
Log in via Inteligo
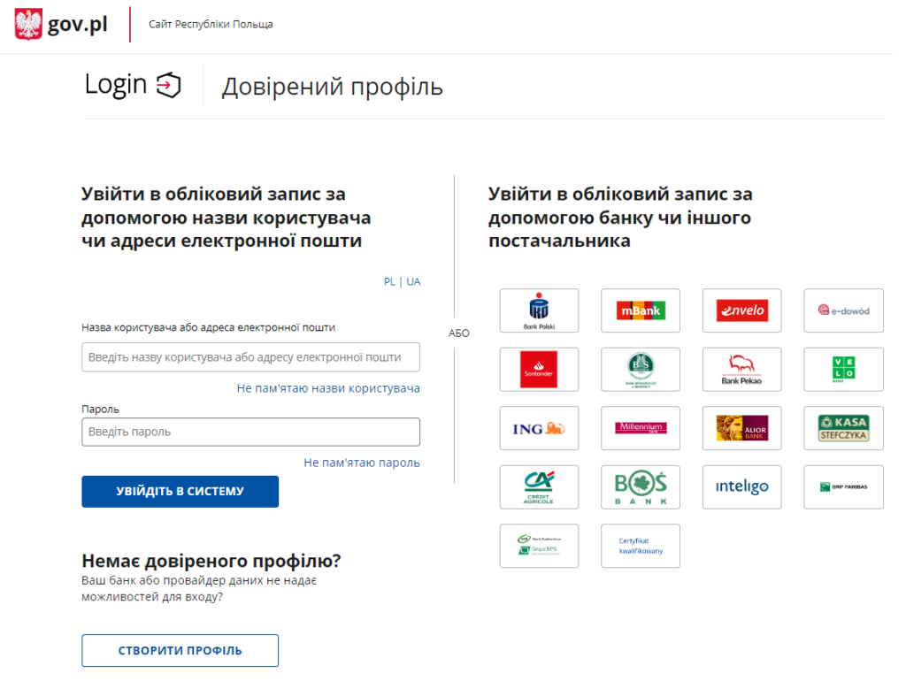coord(741,486)
